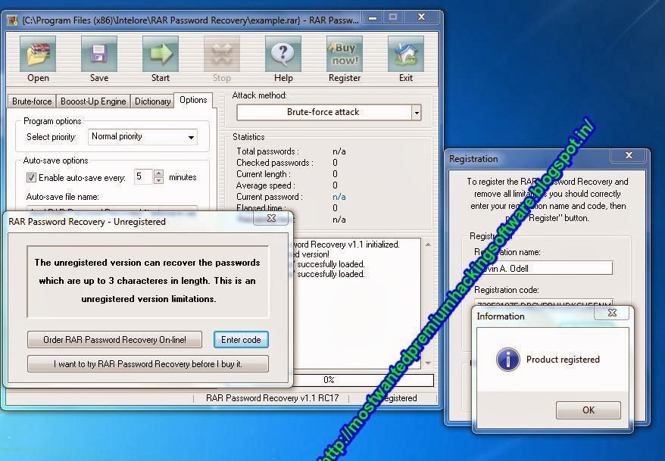Click the Save floppy disk icon

coord(98,54)
